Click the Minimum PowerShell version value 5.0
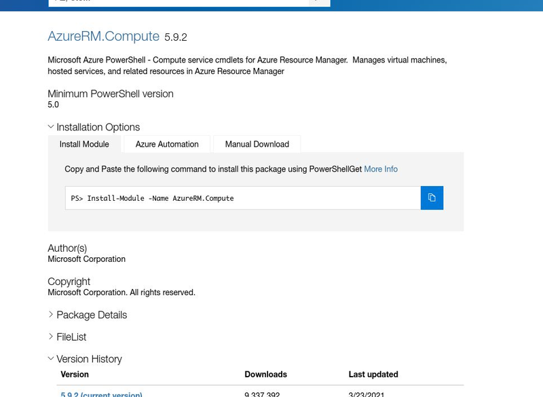This screenshot has width=543, height=397. tap(54, 105)
